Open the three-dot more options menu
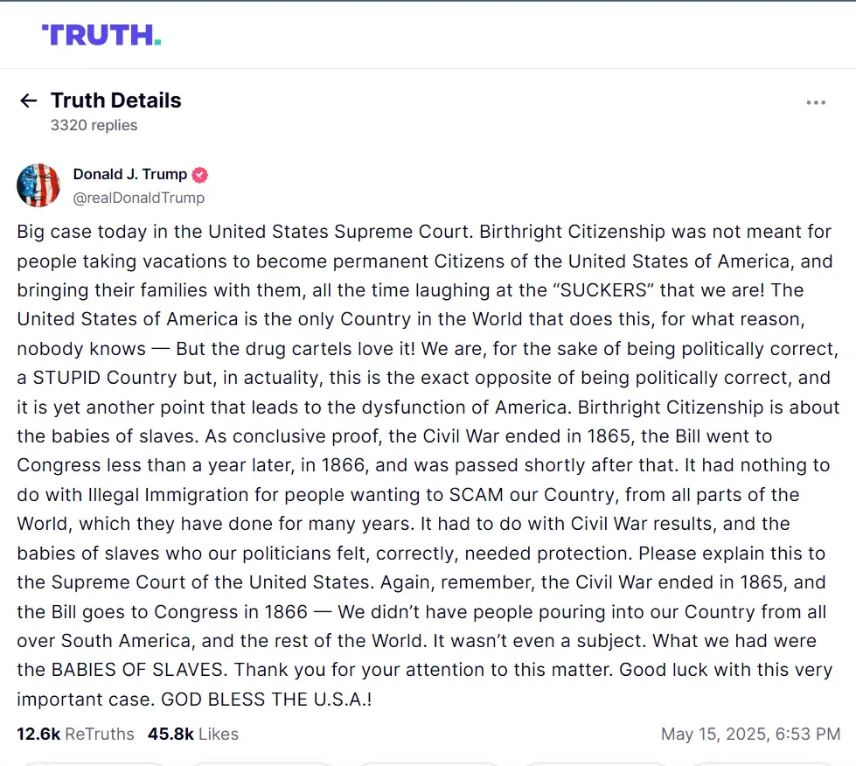This screenshot has width=856, height=766. click(x=816, y=102)
